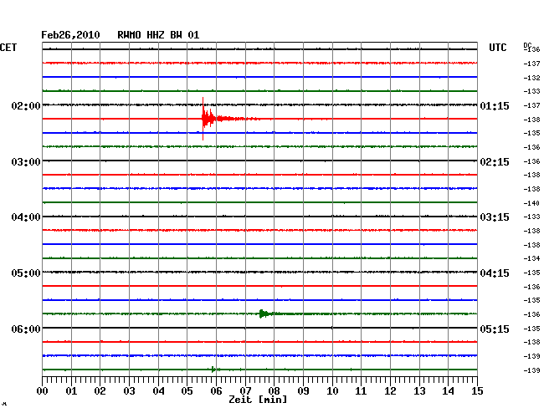Select minute 01 on the time axis
Image resolution: width=544 pixels, height=413 pixels.
71,390
